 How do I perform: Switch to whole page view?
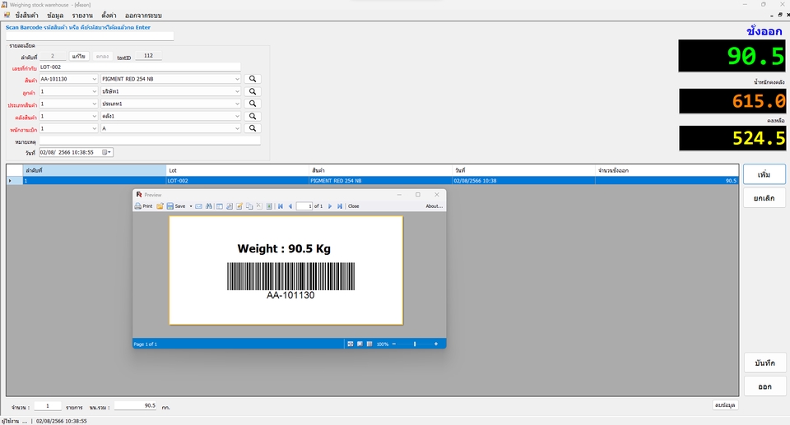[351, 344]
